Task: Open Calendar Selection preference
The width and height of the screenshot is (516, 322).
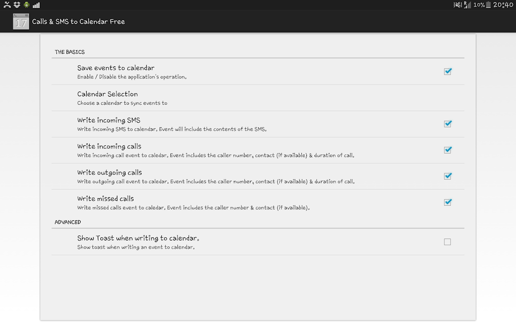Action: click(x=257, y=98)
